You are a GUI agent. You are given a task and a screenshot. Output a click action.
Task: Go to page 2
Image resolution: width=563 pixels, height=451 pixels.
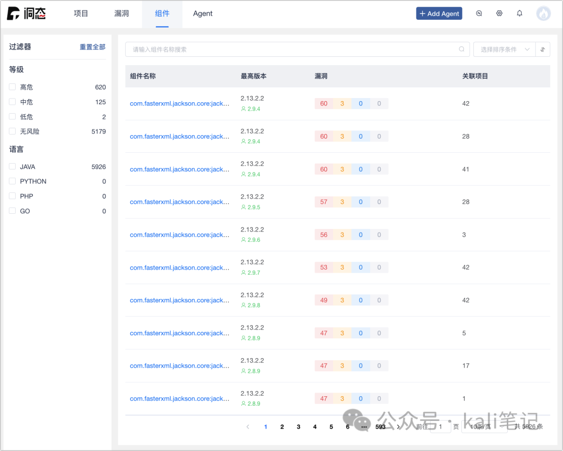coord(282,426)
